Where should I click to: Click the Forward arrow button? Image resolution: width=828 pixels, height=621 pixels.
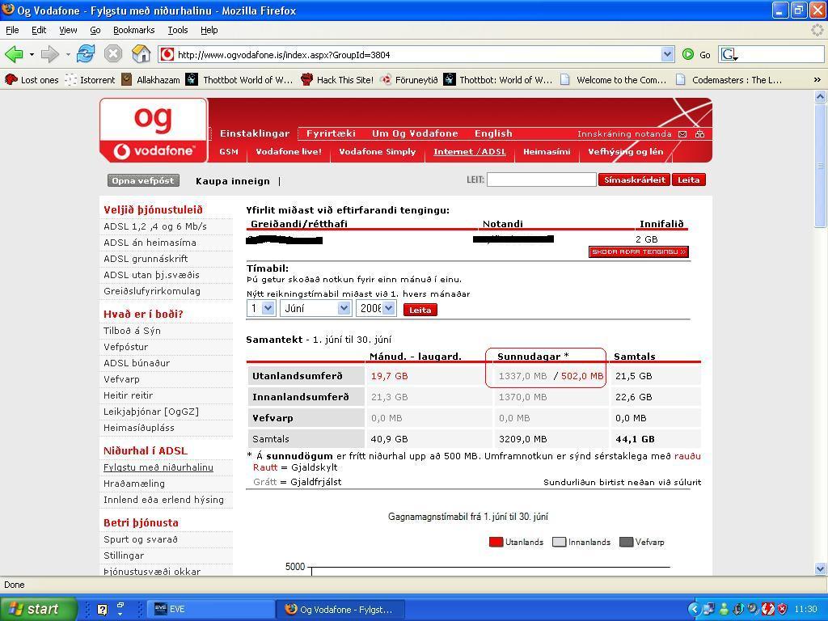click(x=50, y=54)
